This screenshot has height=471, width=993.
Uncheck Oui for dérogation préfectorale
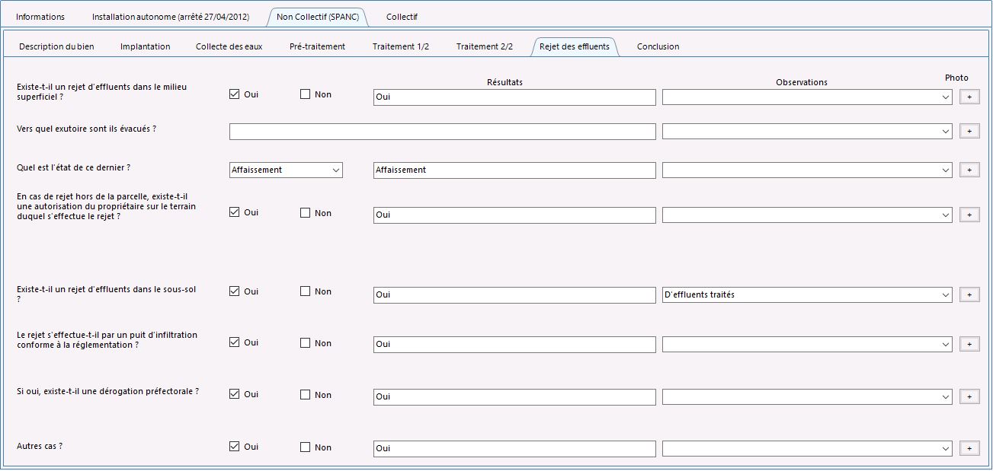pos(235,394)
